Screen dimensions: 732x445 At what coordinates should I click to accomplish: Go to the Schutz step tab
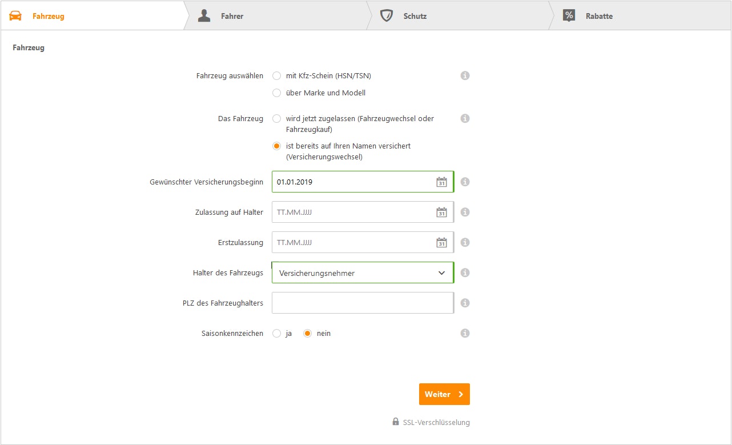[x=415, y=16]
